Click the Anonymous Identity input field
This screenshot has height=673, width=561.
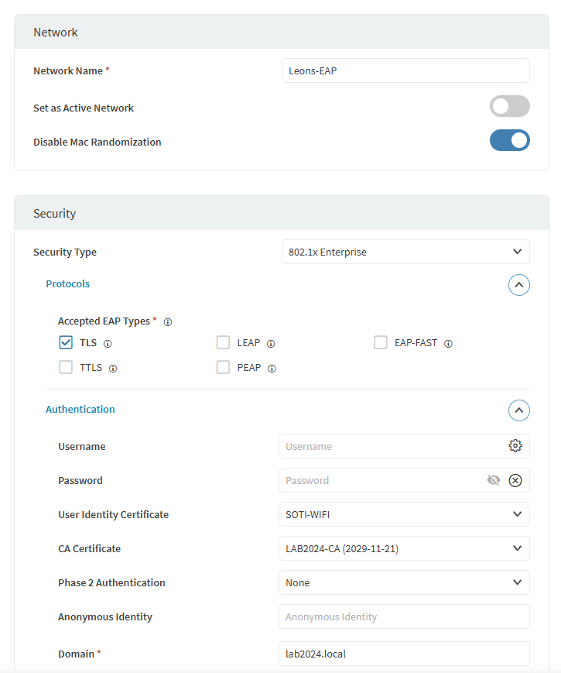(x=404, y=616)
